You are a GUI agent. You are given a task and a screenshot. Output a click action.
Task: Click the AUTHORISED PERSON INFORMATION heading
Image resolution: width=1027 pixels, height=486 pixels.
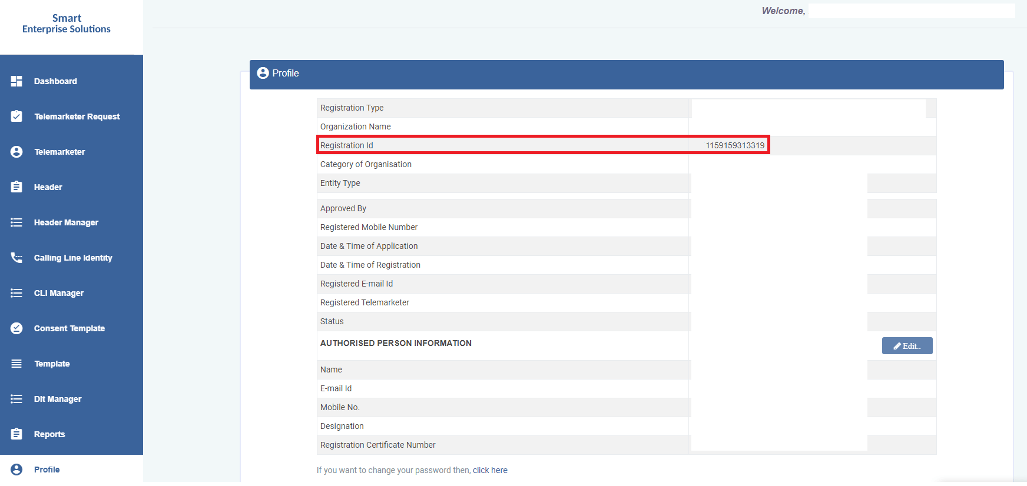[396, 343]
